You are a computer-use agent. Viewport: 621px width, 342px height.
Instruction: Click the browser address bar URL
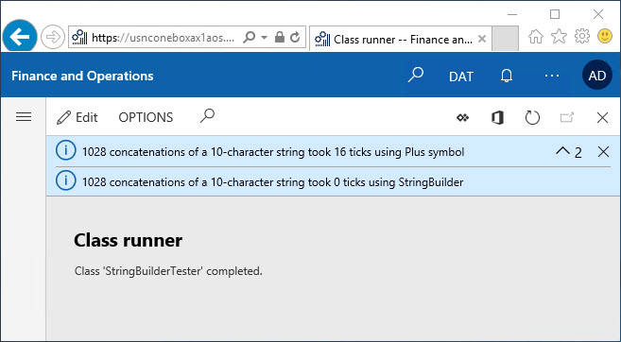pyautogui.click(x=163, y=38)
